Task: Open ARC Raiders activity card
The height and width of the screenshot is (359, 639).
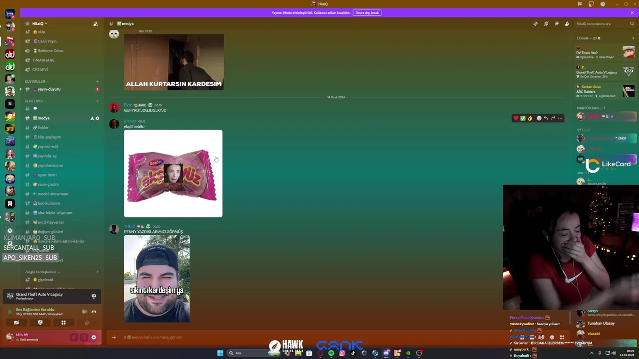Action: click(606, 91)
